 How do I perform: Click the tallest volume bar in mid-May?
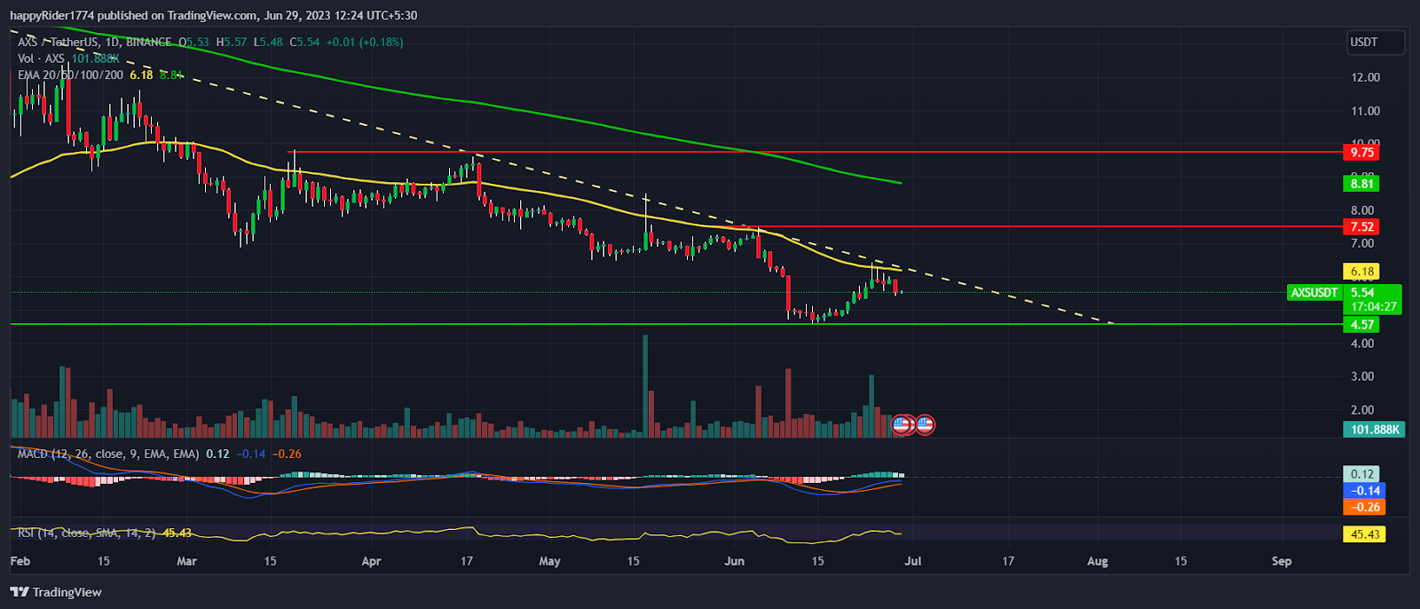(x=645, y=386)
